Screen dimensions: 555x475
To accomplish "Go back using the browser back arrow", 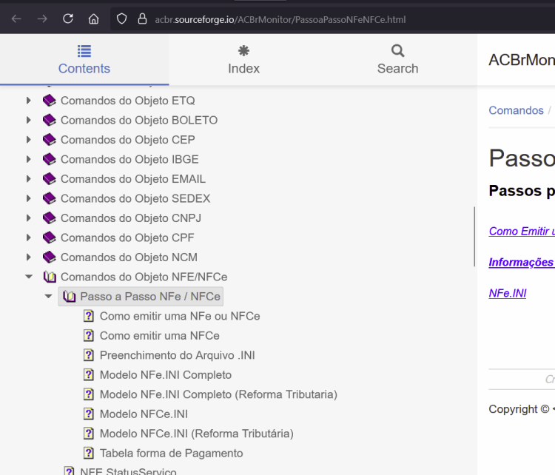I will click(x=16, y=18).
